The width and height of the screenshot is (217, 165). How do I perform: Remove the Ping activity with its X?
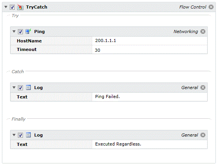click(x=203, y=32)
